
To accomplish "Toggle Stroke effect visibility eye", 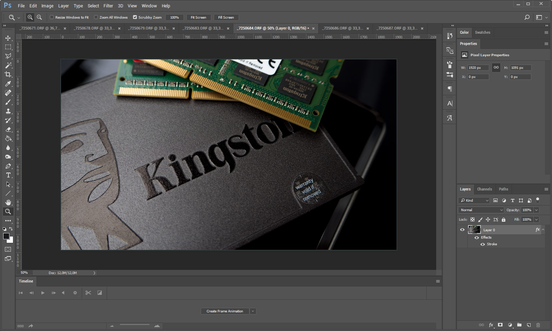I will tap(483, 244).
